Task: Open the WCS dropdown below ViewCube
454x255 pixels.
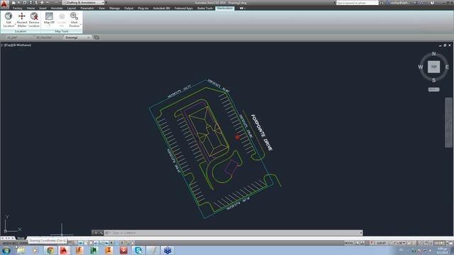Action: 433,90
